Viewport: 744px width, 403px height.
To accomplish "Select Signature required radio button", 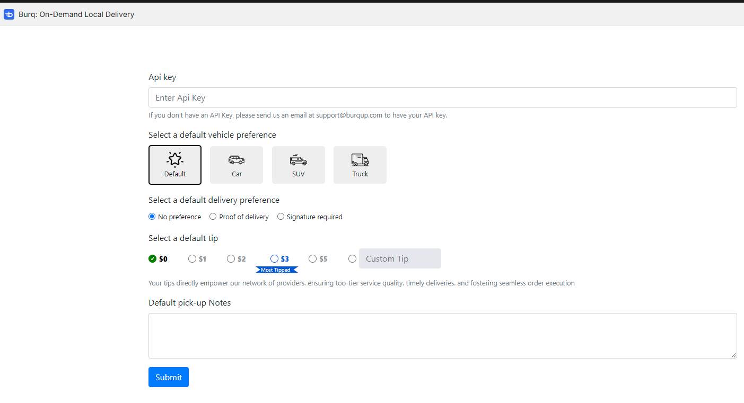I will pos(281,217).
